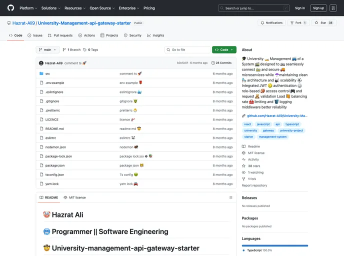
Task: Click the link icon beside repository URL
Action: 243,116
